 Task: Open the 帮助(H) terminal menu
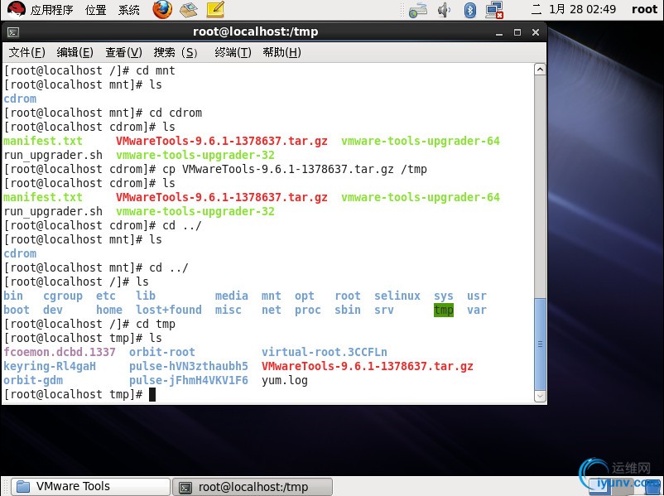click(x=281, y=52)
